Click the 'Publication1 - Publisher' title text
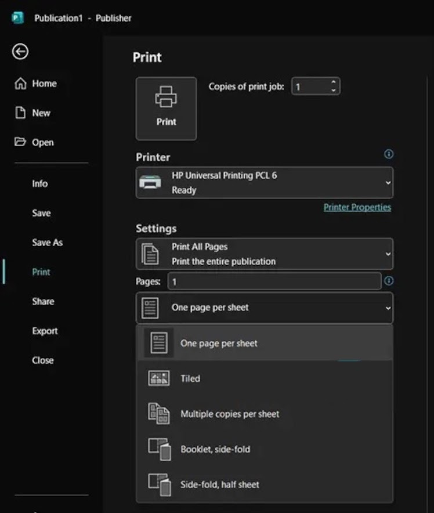The image size is (434, 513). point(83,18)
